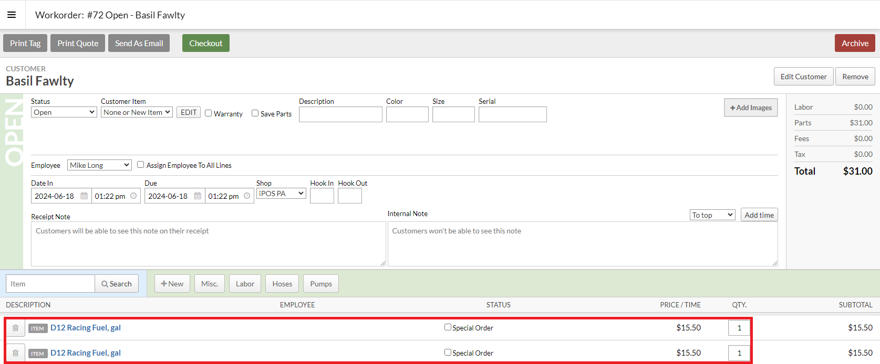Click the green Checkout button
This screenshot has width=880, height=364.
click(206, 43)
